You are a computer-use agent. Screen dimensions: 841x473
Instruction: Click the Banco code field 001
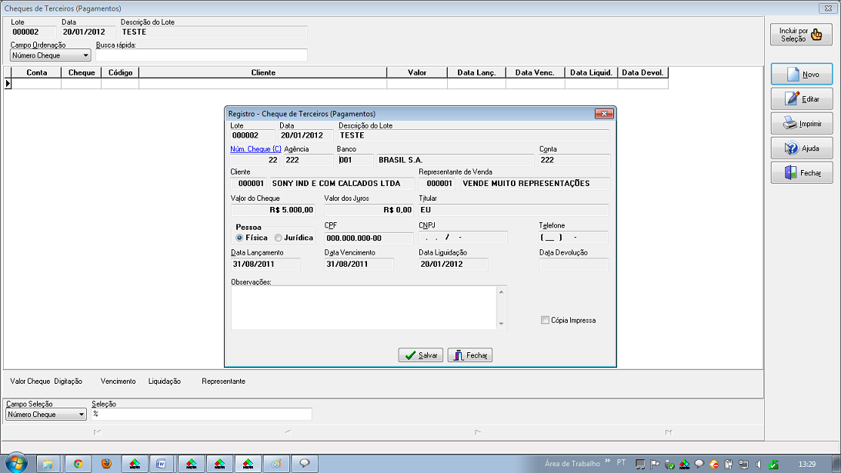click(355, 160)
